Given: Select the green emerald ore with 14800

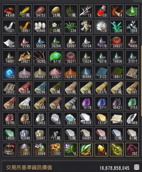Looking at the screenshot, I should tap(9, 134).
